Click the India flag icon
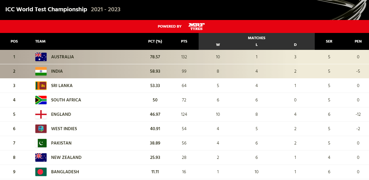The image size is (369, 180). [41, 71]
